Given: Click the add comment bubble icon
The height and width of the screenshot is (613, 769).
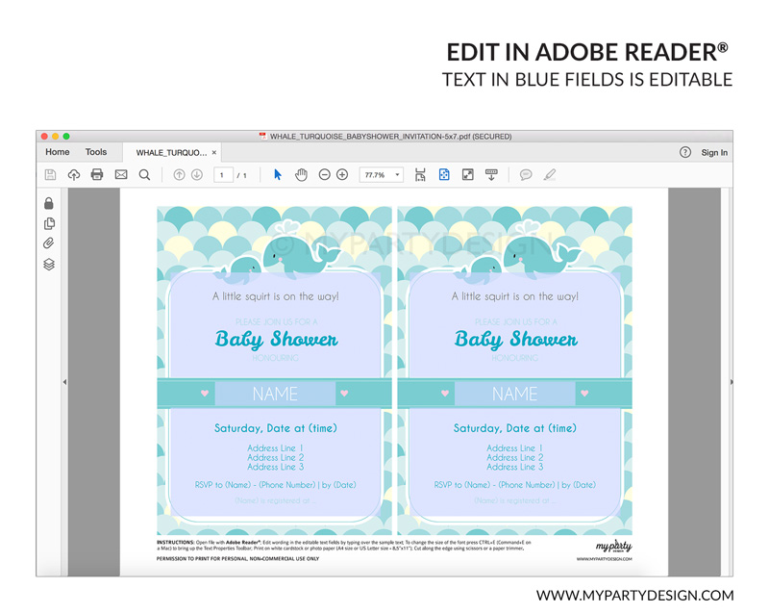Looking at the screenshot, I should click(x=526, y=175).
